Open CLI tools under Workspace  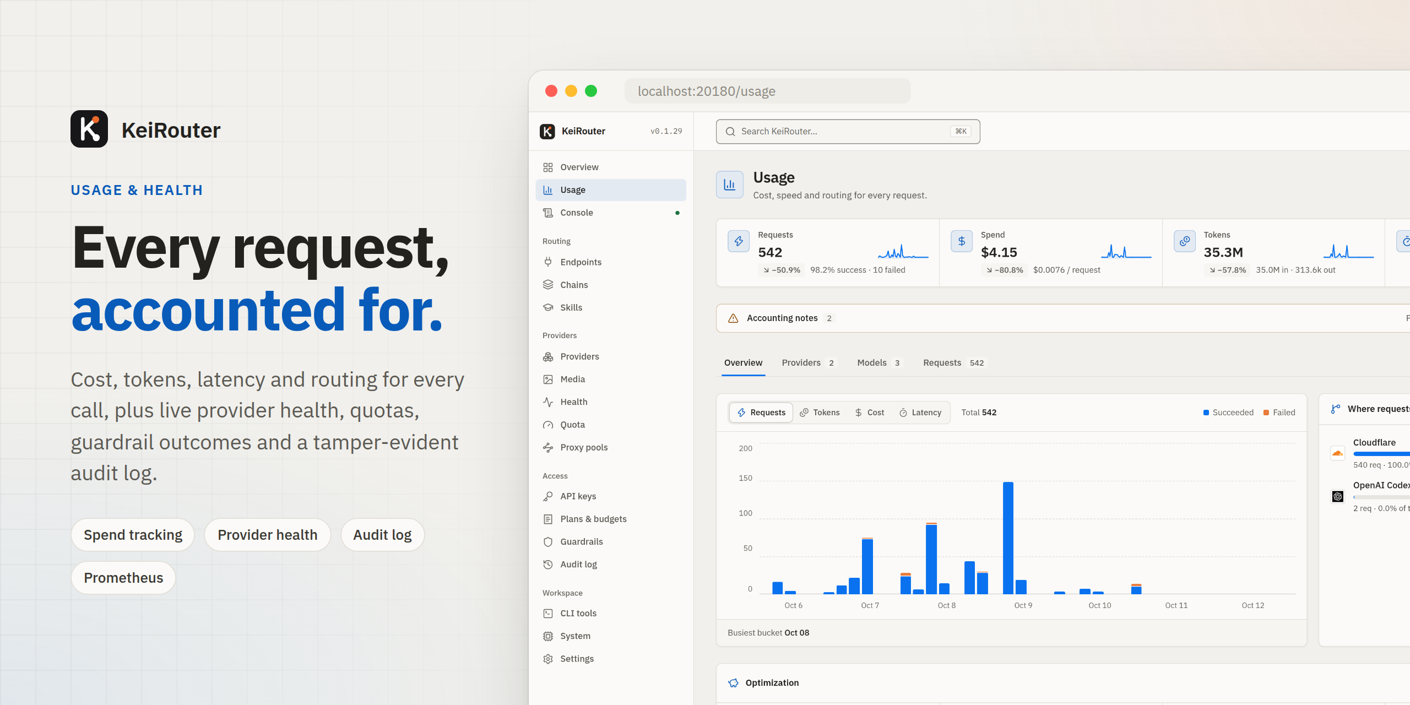coord(610,613)
